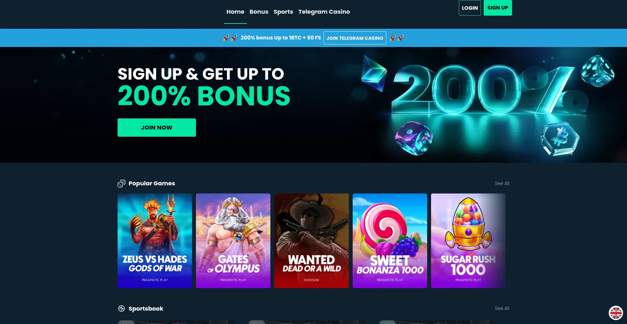Viewport: 627px width, 324px height.
Task: Open the Home menu item
Action: point(235,12)
